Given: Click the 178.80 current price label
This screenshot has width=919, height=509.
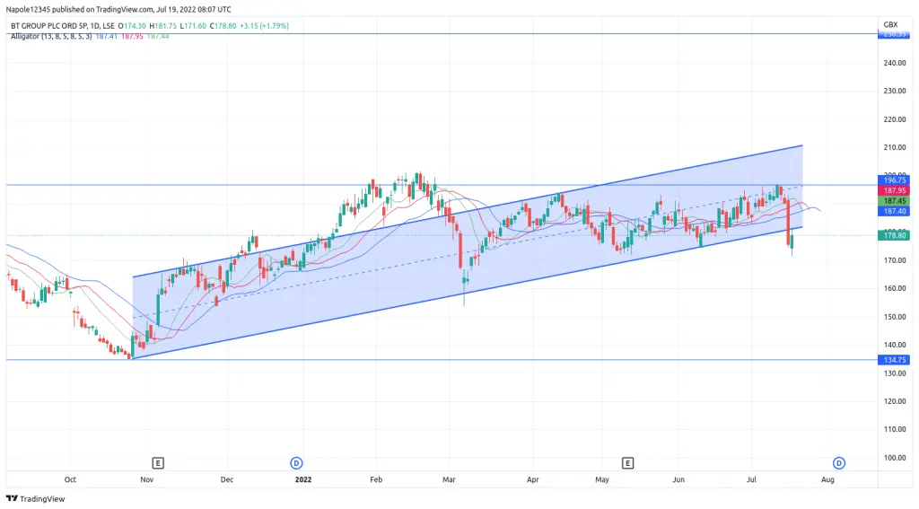Looking at the screenshot, I should tap(894, 235).
